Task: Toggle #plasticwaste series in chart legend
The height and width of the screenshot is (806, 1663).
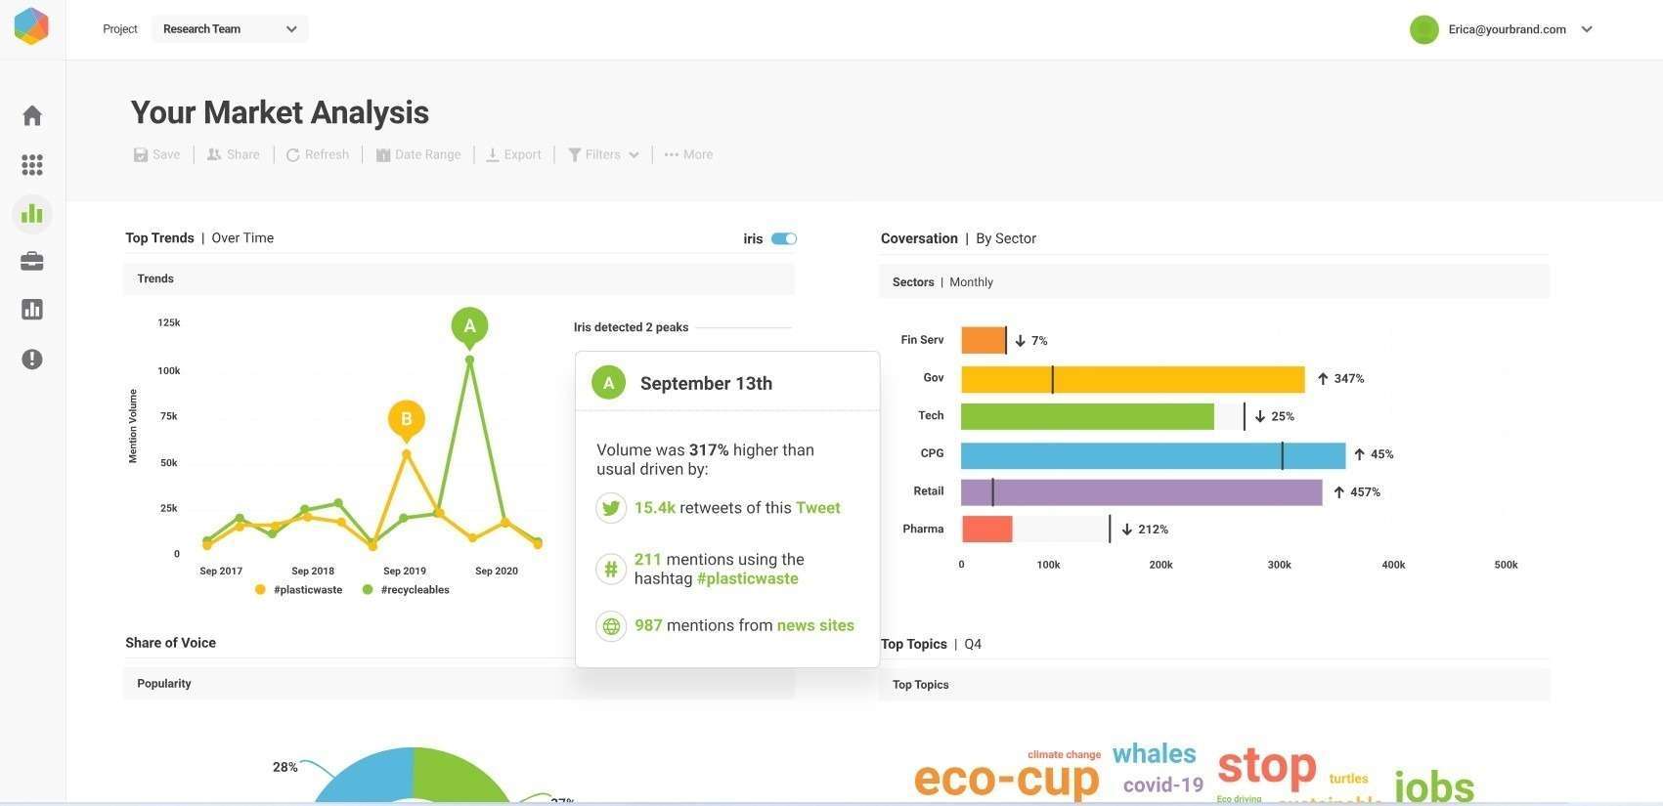Action: point(299,590)
